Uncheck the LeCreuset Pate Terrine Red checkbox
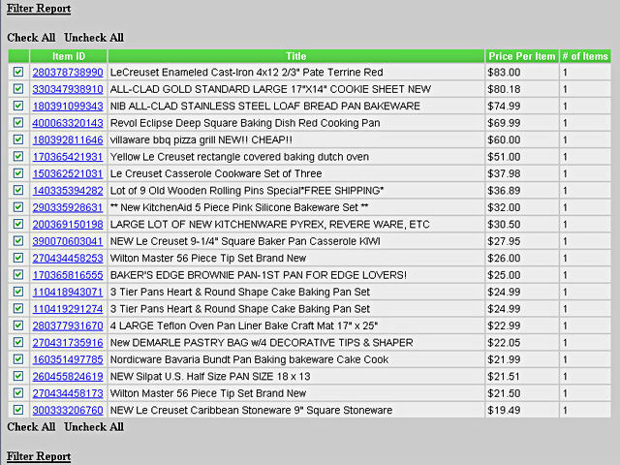620x465 pixels. (x=18, y=73)
